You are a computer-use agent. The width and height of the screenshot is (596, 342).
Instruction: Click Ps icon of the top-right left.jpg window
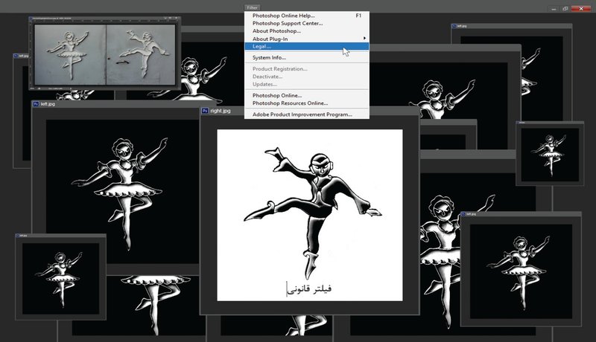pos(454,26)
